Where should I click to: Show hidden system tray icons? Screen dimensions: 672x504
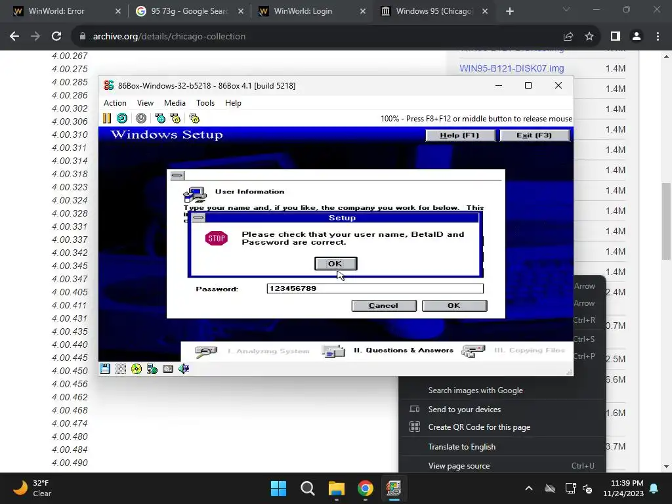[529, 488]
